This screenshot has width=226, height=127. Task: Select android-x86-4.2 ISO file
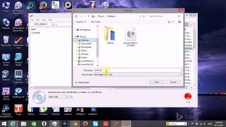pos(131,36)
